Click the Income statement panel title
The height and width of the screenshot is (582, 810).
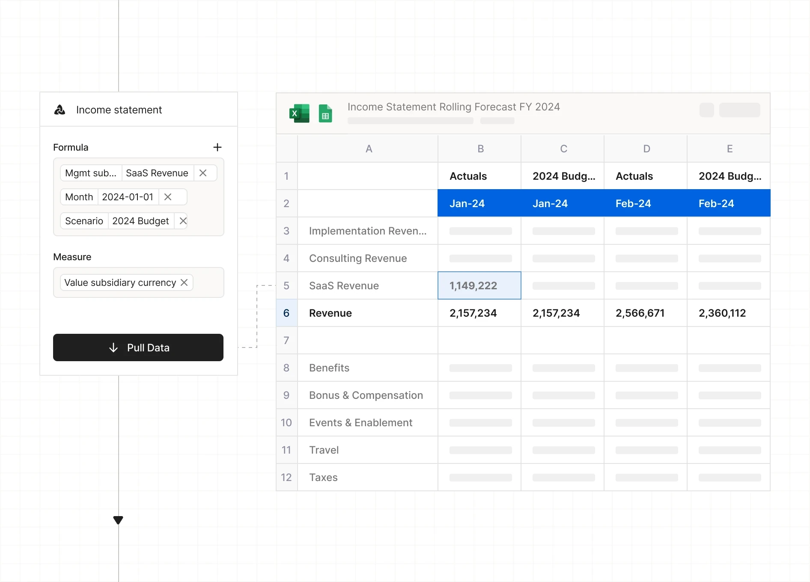pos(119,110)
